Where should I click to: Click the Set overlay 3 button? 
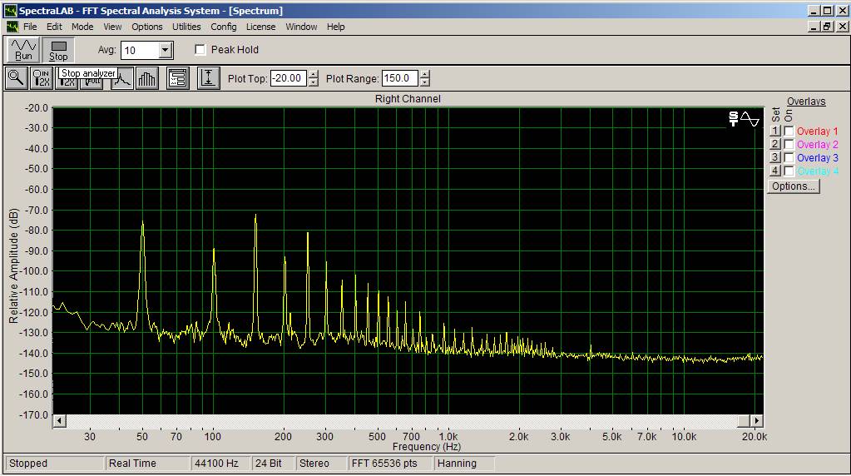point(775,157)
